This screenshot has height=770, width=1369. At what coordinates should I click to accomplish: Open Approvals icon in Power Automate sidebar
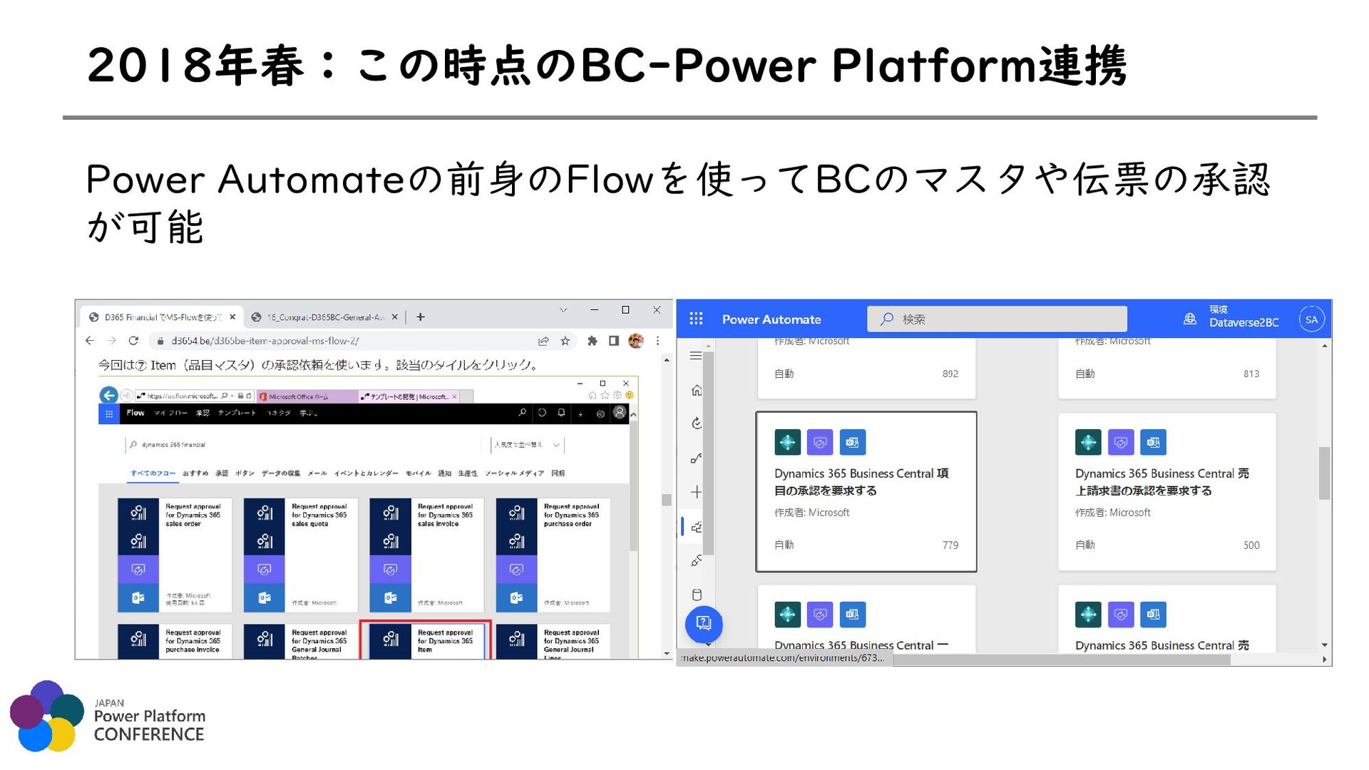click(697, 423)
